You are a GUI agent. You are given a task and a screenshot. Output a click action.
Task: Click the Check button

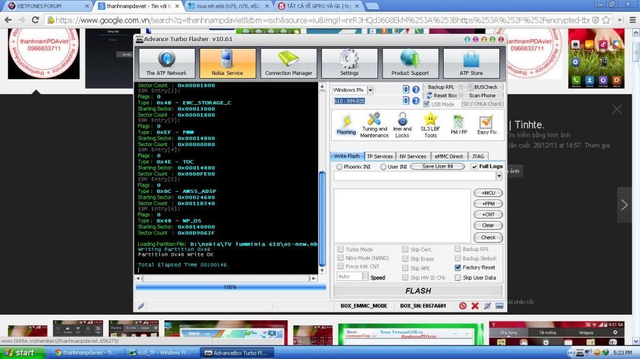[488, 237]
